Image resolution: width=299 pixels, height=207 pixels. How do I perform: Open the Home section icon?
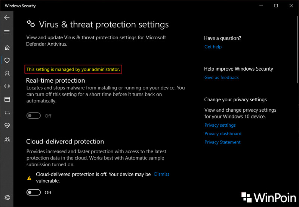(7, 47)
